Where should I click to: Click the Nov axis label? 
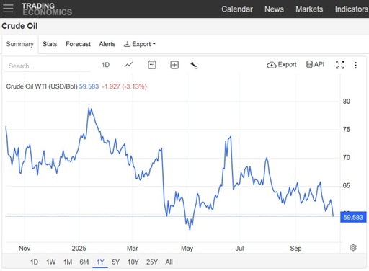tap(25, 249)
